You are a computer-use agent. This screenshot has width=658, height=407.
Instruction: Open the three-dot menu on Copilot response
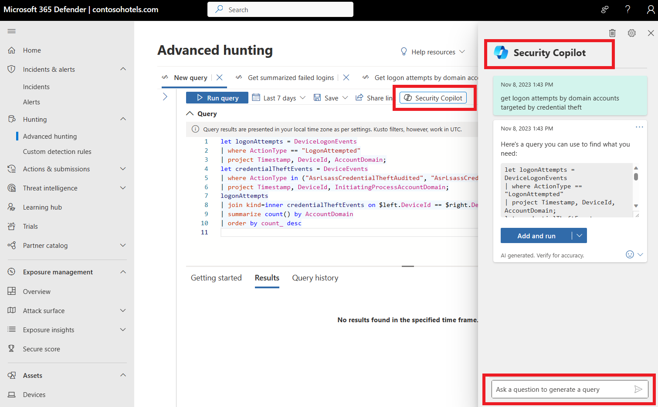click(x=639, y=127)
